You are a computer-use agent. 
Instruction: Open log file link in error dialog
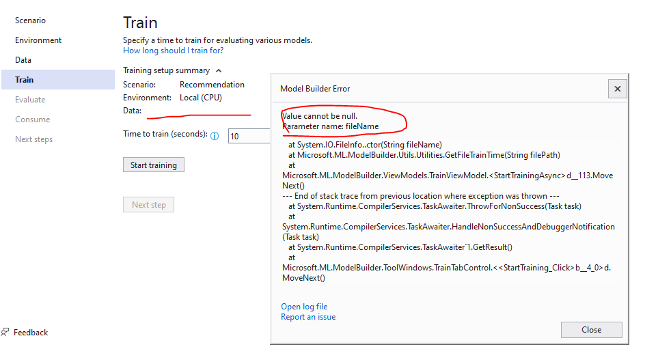click(304, 307)
